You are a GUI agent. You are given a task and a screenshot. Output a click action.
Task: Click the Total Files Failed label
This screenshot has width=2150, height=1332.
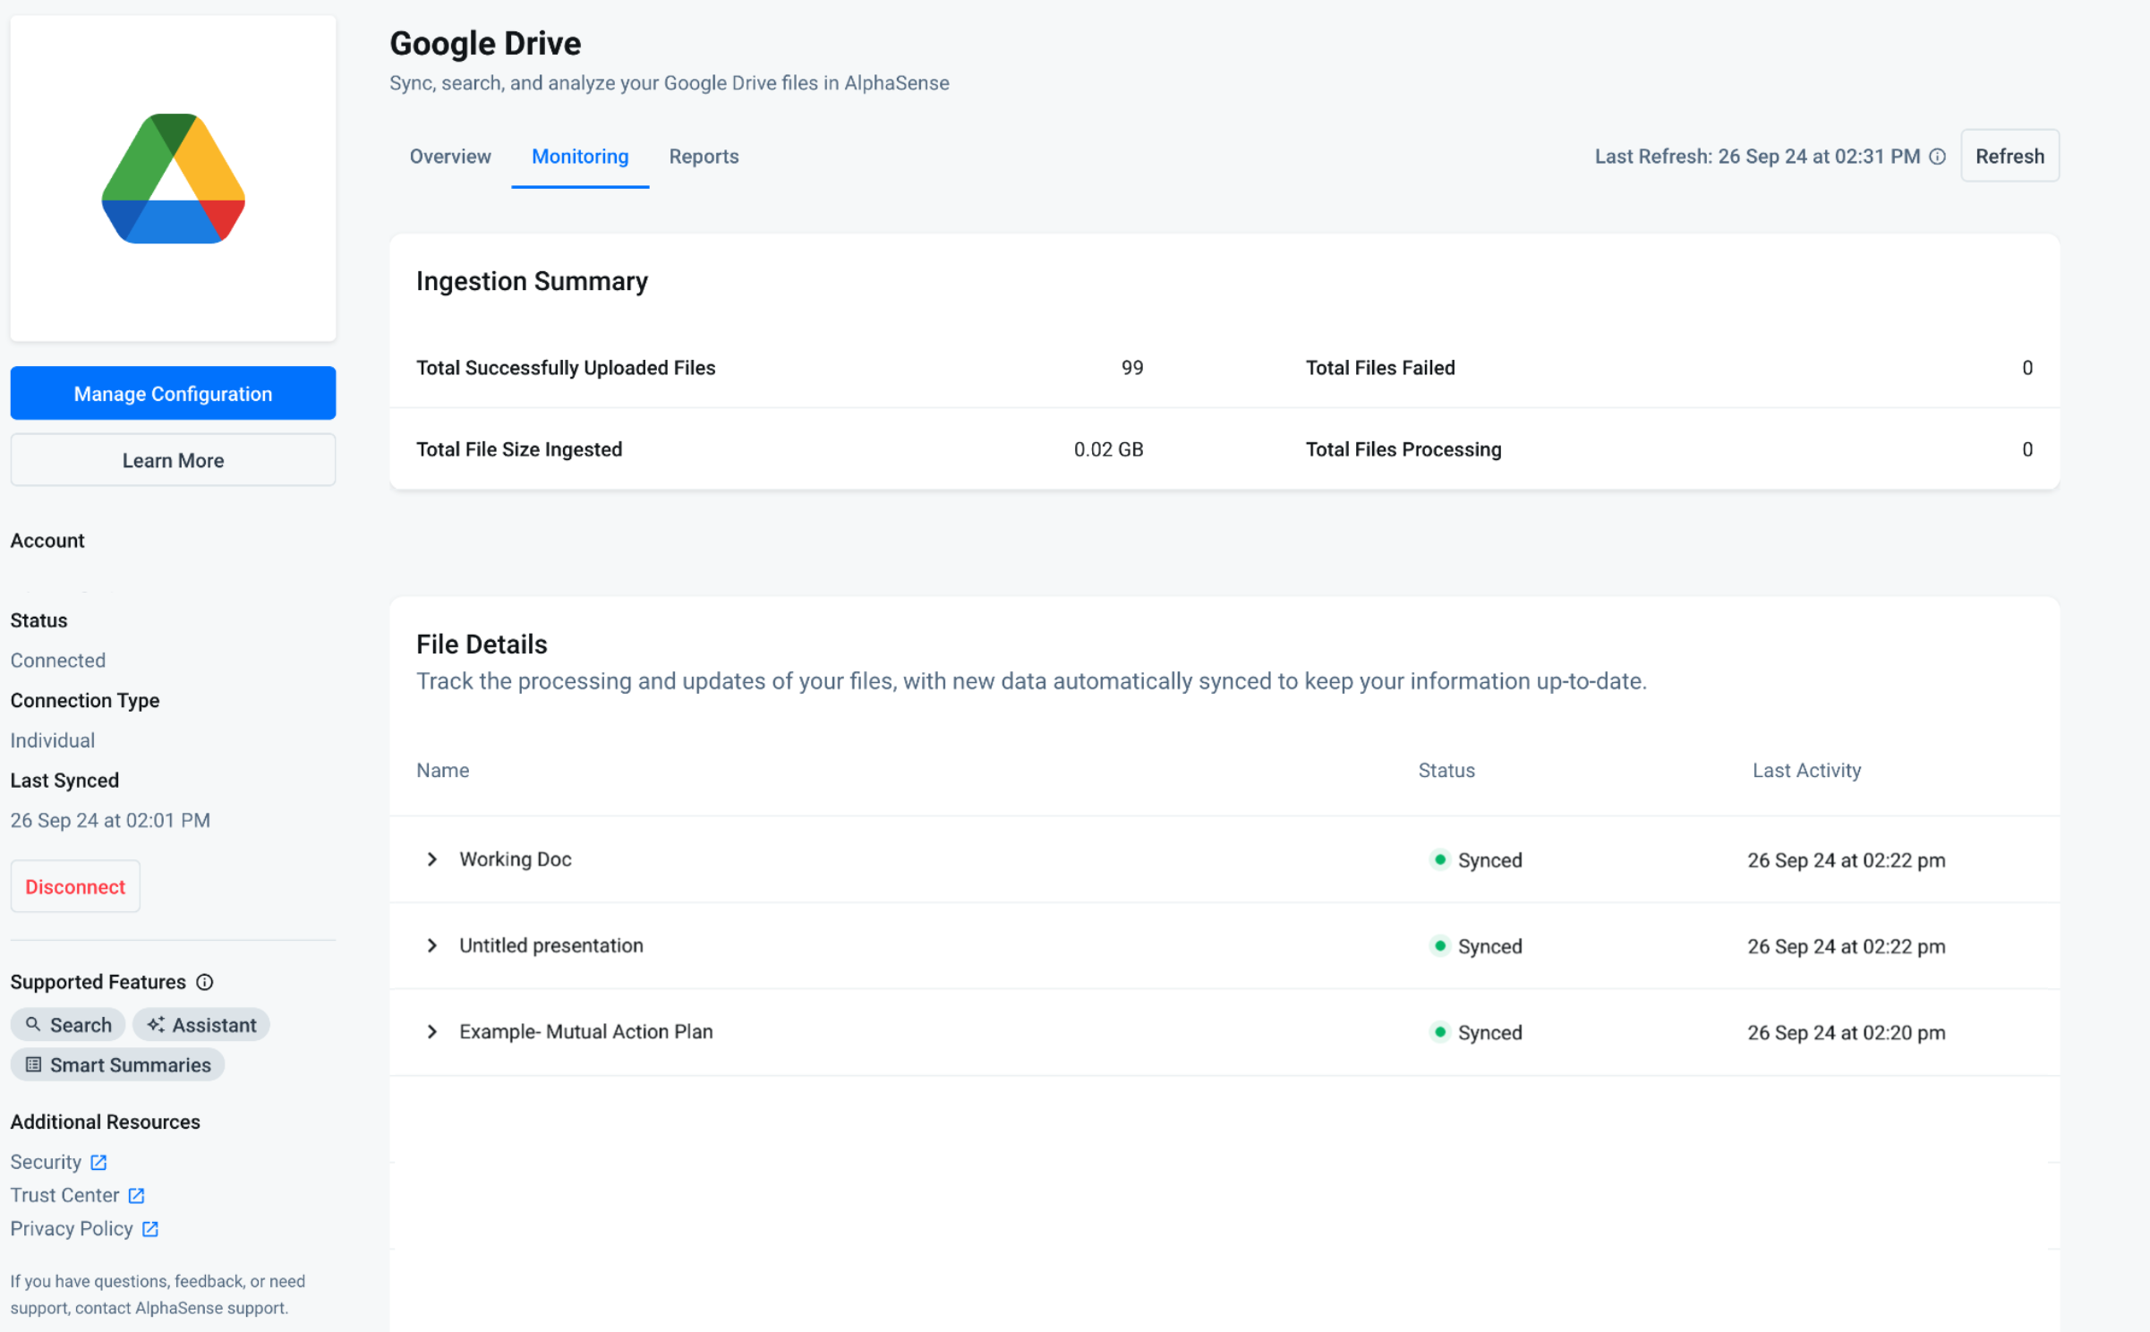click(1379, 368)
